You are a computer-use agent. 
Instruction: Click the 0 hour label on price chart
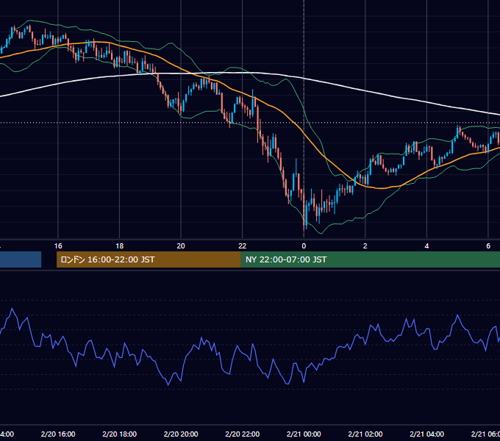pos(304,246)
